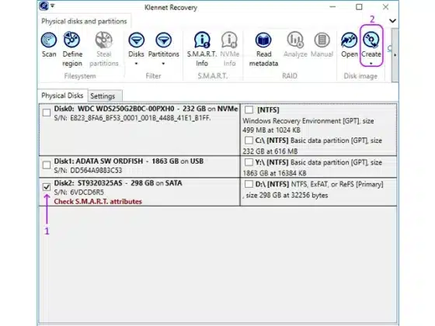Expand the Partitions filter dropdown arrow
This screenshot has height=326, width=435.
[x=163, y=64]
